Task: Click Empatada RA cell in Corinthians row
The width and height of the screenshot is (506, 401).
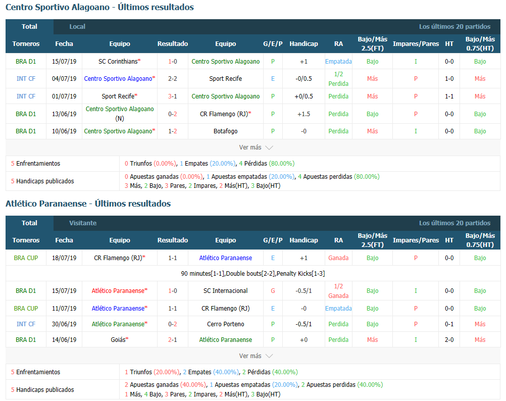Action: pyautogui.click(x=338, y=62)
